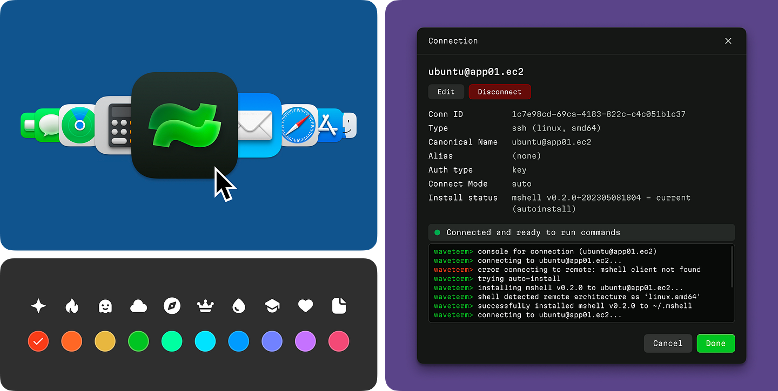Launch Safari from the dock

[x=298, y=125]
